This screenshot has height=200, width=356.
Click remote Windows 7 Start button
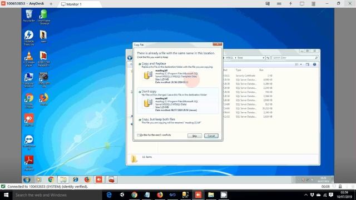pyautogui.click(x=27, y=180)
